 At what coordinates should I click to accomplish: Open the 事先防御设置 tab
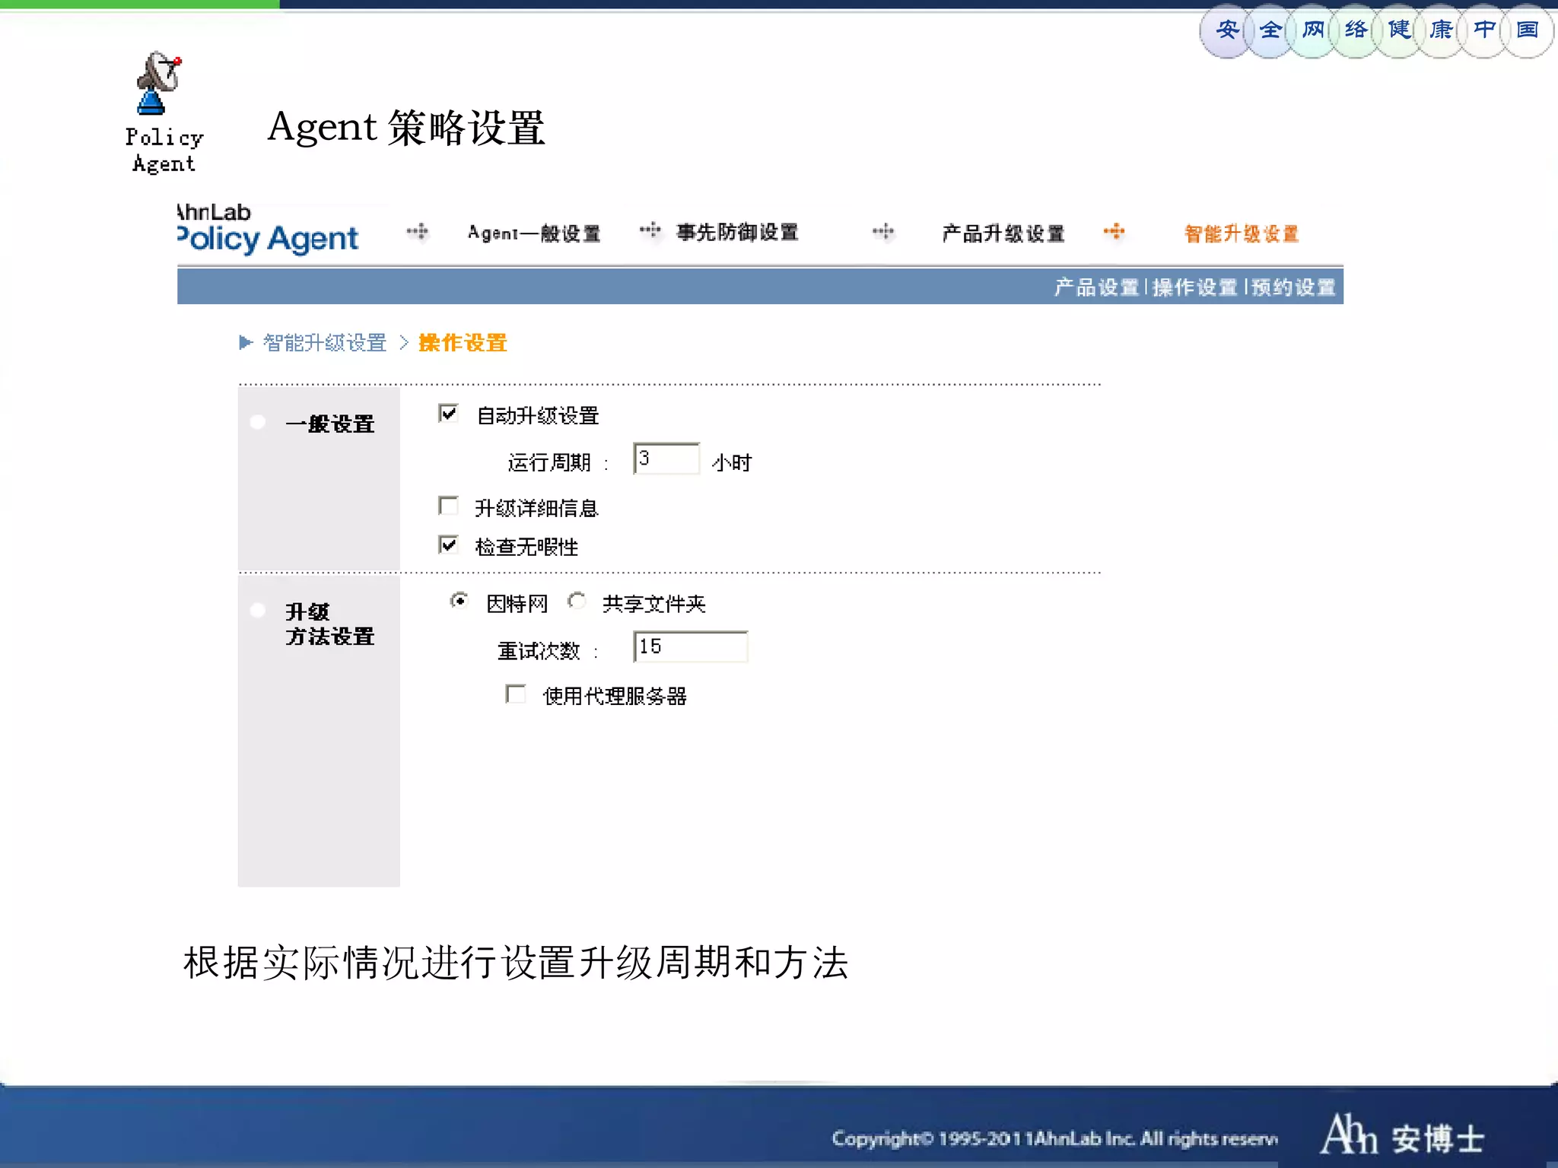click(737, 232)
